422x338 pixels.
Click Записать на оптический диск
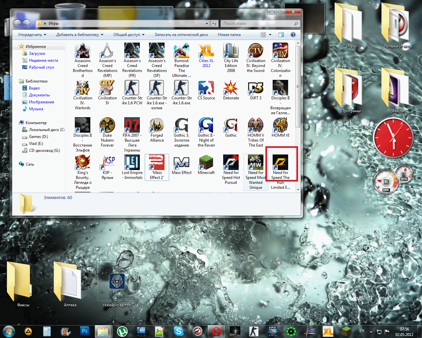[181, 35]
